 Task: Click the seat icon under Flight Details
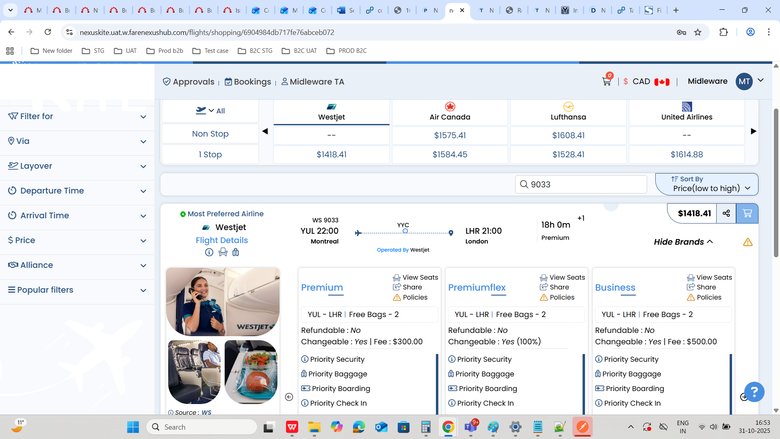(223, 252)
